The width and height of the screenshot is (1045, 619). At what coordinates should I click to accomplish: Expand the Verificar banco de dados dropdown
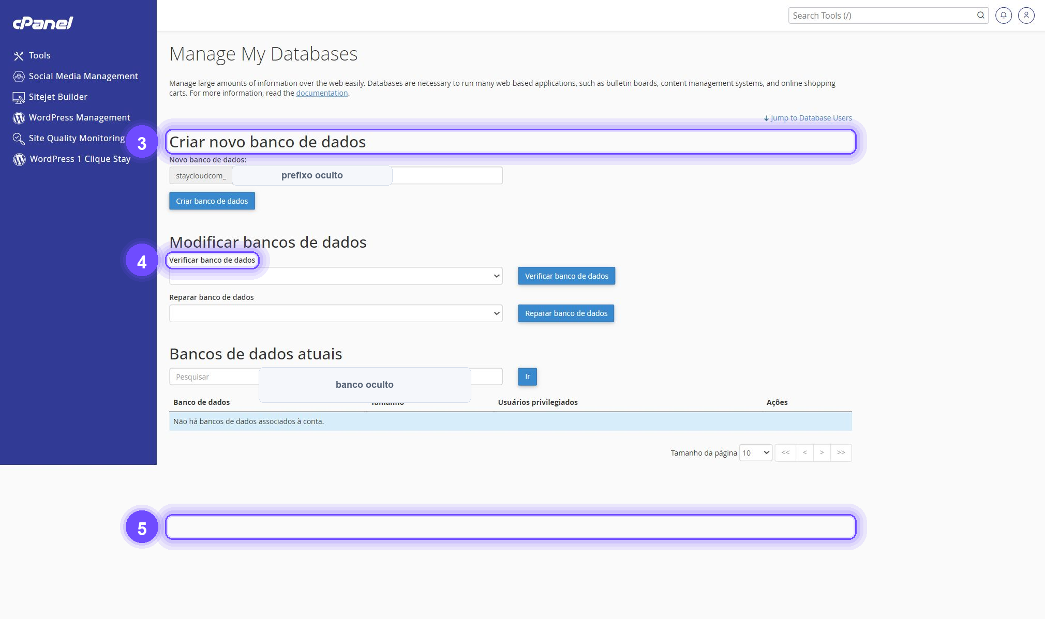[x=336, y=276]
